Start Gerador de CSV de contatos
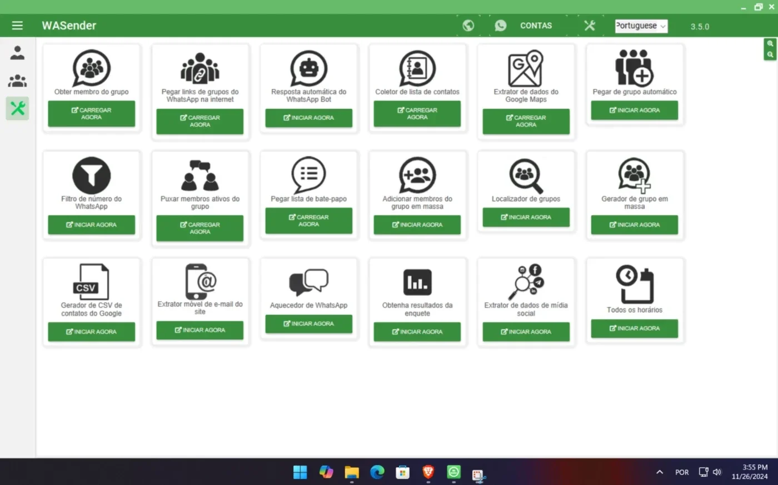 click(x=92, y=331)
